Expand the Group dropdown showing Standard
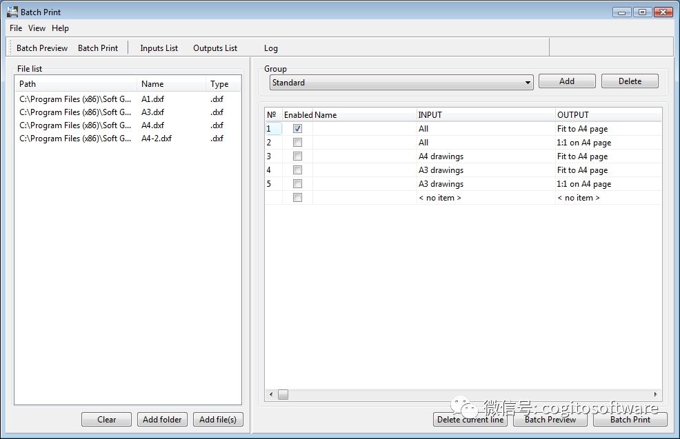 401,82
